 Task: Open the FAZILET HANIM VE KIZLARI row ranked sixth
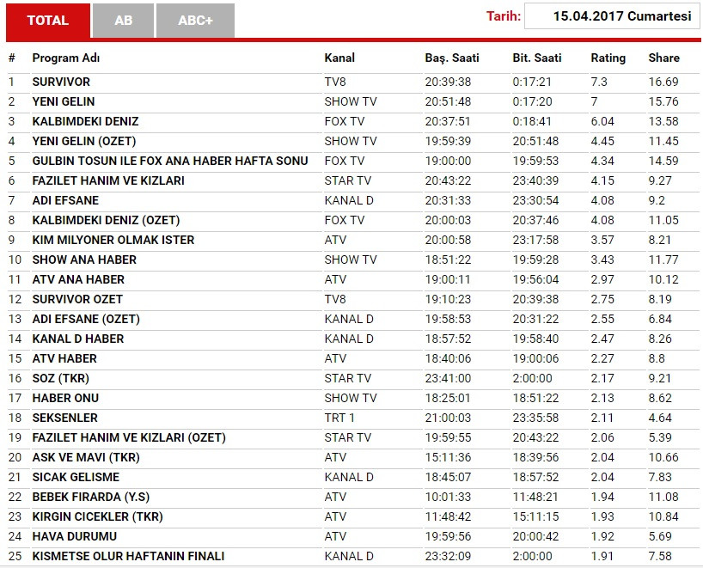tap(108, 181)
